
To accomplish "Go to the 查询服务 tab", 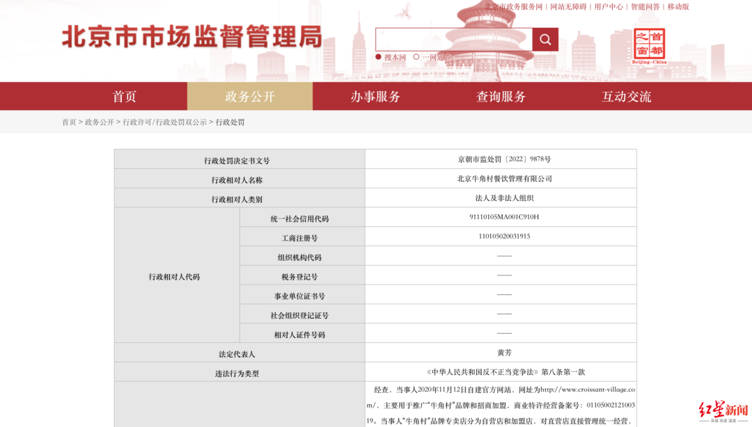I will (x=501, y=97).
